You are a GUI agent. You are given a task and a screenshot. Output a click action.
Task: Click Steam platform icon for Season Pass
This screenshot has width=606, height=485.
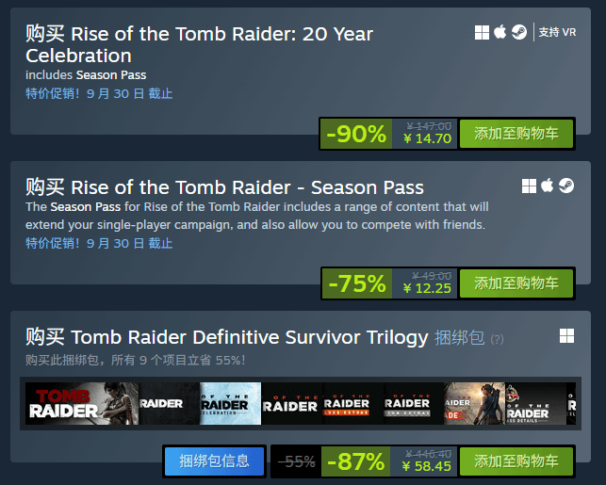pyautogui.click(x=565, y=186)
